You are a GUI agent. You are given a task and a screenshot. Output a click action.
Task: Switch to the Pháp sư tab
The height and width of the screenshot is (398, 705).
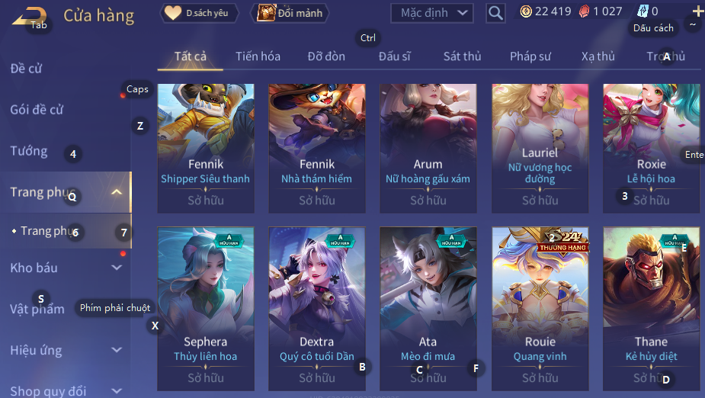530,56
